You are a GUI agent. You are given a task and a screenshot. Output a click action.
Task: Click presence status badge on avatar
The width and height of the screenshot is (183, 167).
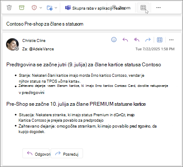(x=17, y=49)
